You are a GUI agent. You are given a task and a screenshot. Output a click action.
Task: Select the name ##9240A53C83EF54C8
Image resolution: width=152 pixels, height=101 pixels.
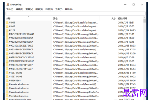coord(21,46)
